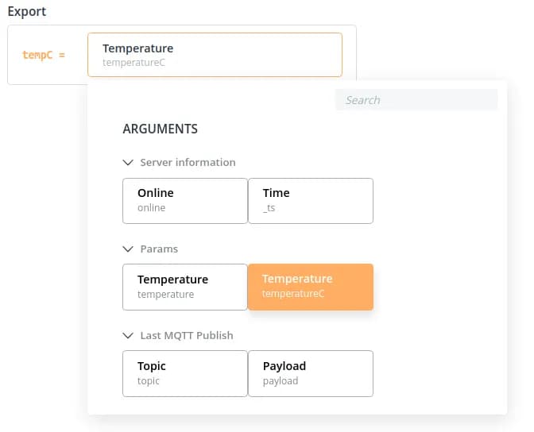Select the Payload argument card
The height and width of the screenshot is (432, 534).
pos(311,373)
